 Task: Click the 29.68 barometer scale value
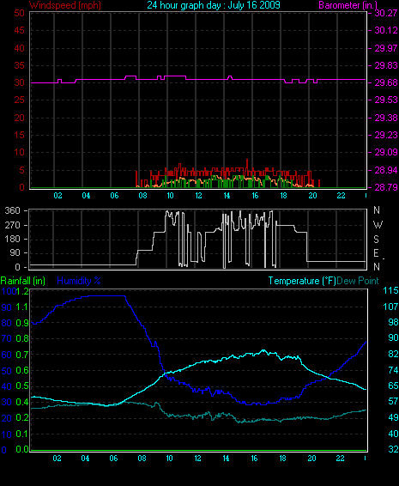click(386, 82)
